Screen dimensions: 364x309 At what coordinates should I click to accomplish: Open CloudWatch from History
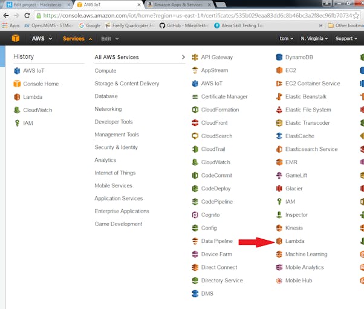(x=33, y=110)
